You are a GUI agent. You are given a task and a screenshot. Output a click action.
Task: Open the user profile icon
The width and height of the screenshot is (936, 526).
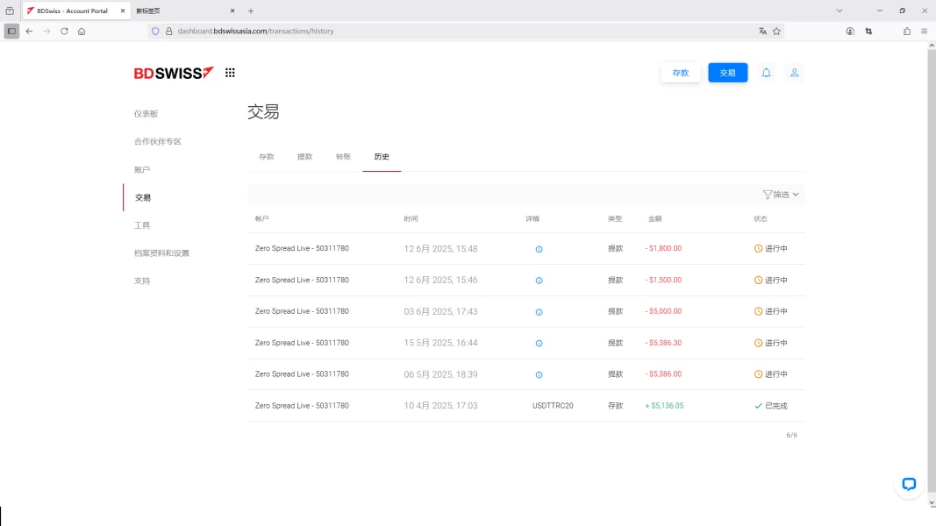pyautogui.click(x=794, y=73)
